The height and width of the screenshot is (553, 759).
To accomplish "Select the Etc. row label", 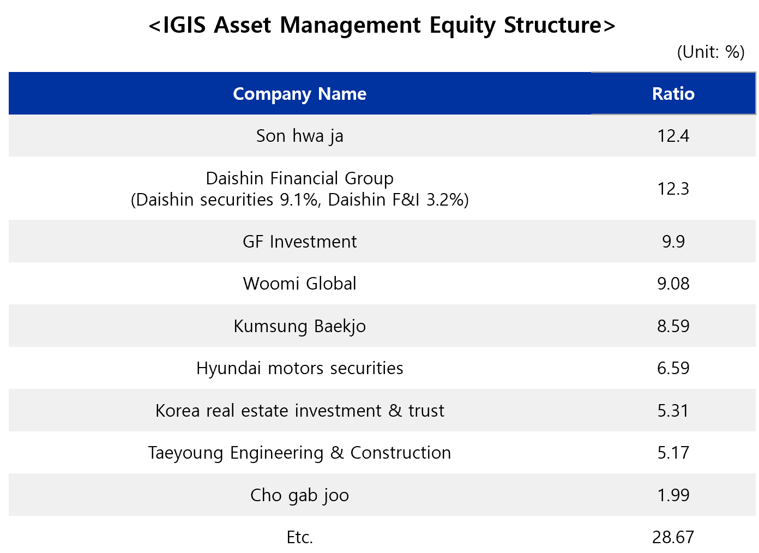I will (299, 537).
